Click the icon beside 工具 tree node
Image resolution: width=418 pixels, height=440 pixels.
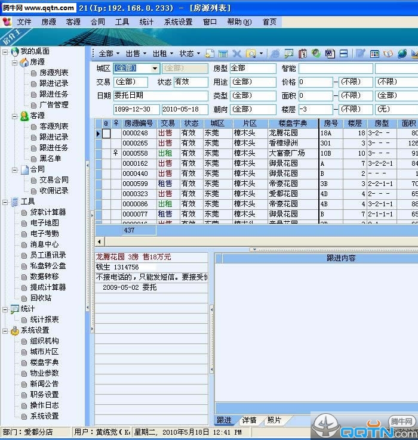click(15, 202)
